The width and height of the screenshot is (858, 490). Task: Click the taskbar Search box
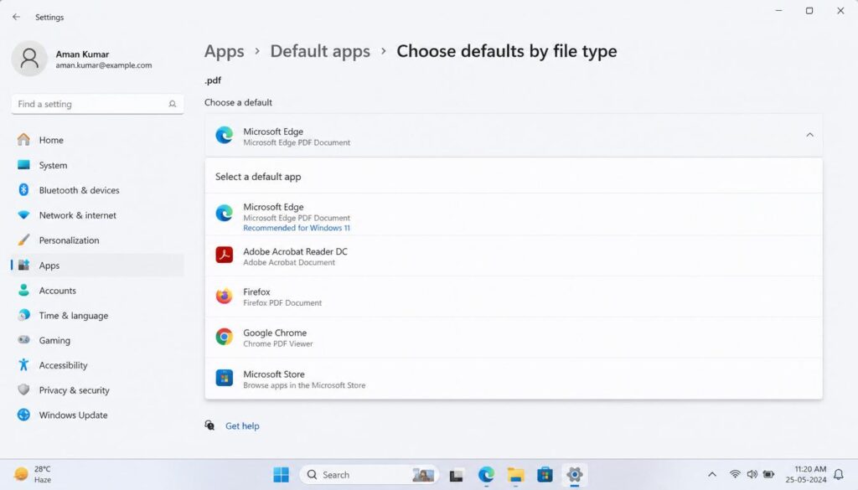pos(370,475)
